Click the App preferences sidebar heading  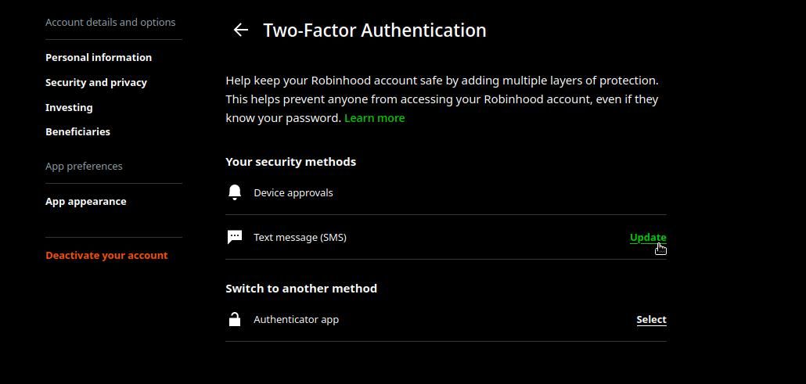click(84, 166)
